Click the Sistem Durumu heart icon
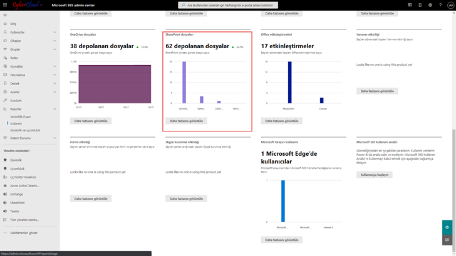Screen dimensions: 456x256 coord(5,138)
